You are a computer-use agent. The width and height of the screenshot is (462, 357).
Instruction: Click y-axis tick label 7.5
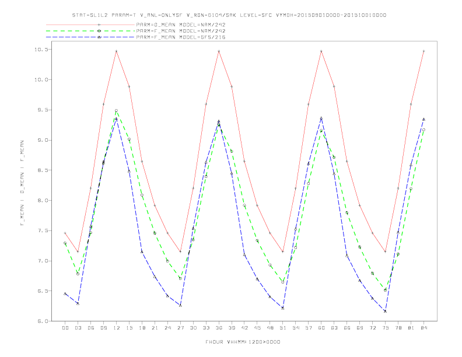click(x=43, y=230)
